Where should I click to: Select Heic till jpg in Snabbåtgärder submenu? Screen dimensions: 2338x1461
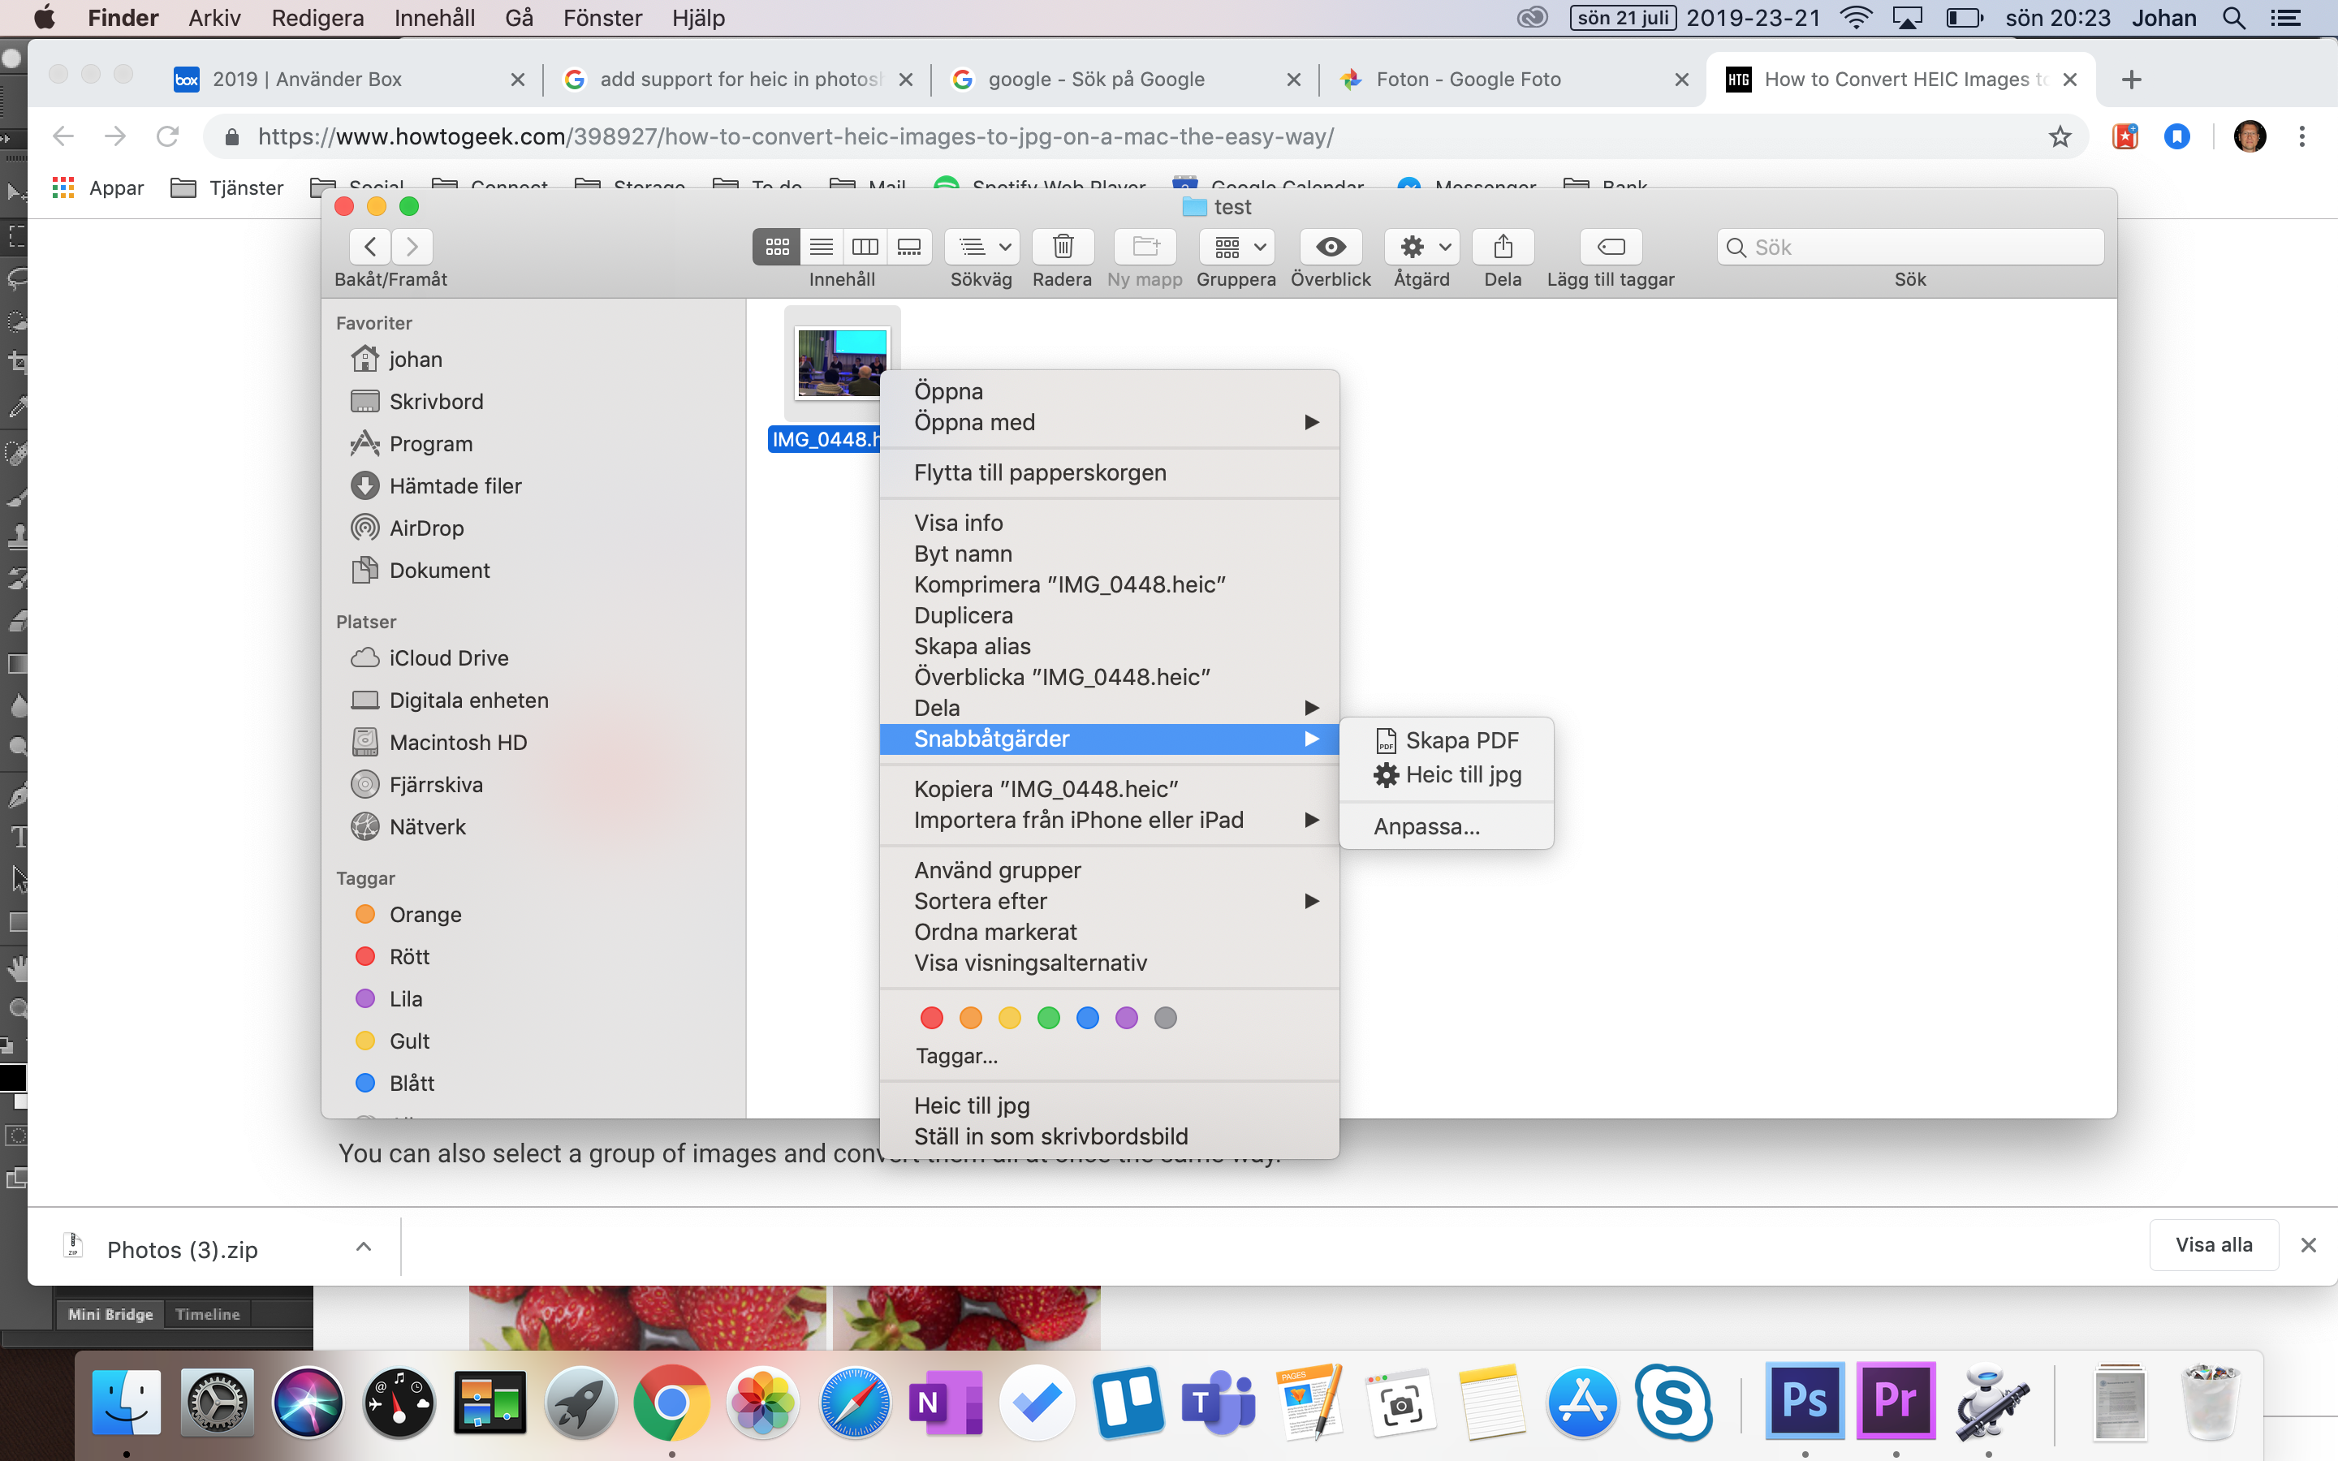pos(1463,775)
